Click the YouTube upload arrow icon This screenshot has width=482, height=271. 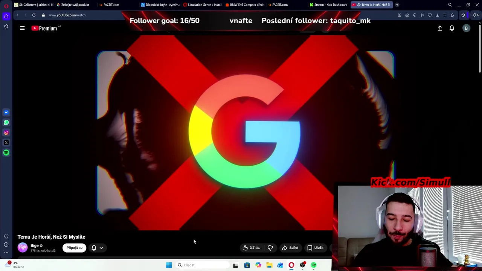point(439,28)
